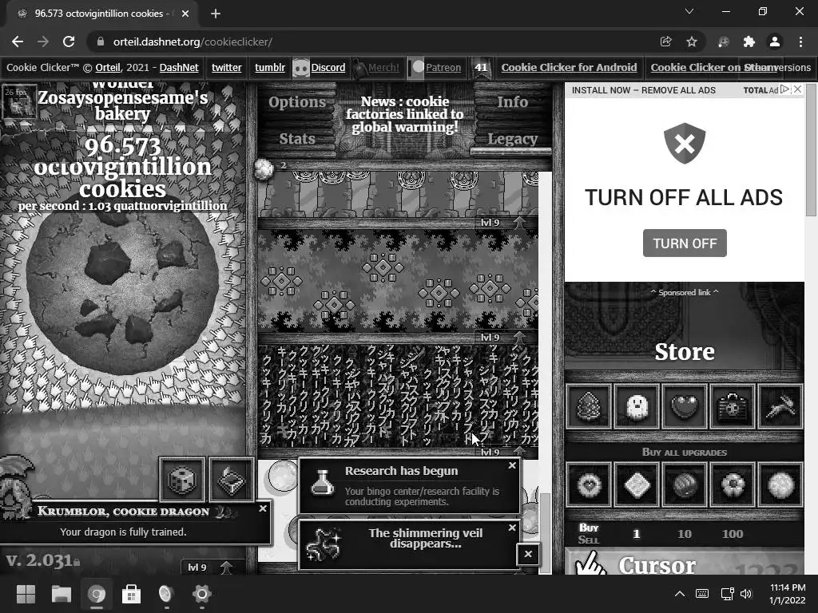Close the shimmering veil disappears notification
This screenshot has width=818, height=613.
[x=512, y=528]
